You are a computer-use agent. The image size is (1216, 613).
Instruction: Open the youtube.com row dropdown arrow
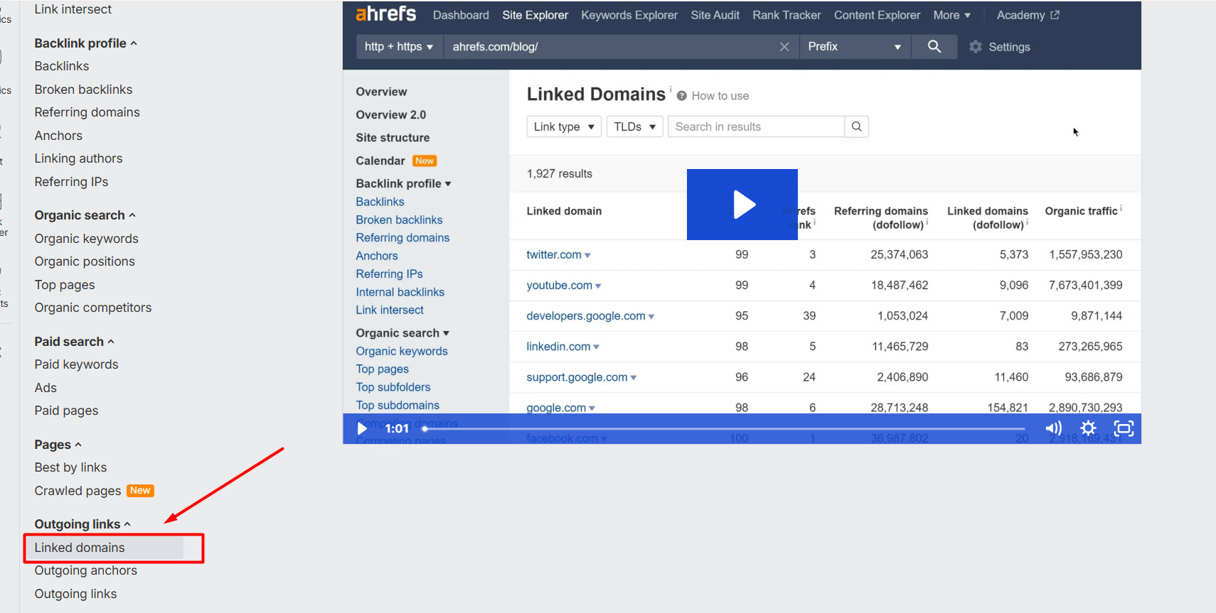598,286
